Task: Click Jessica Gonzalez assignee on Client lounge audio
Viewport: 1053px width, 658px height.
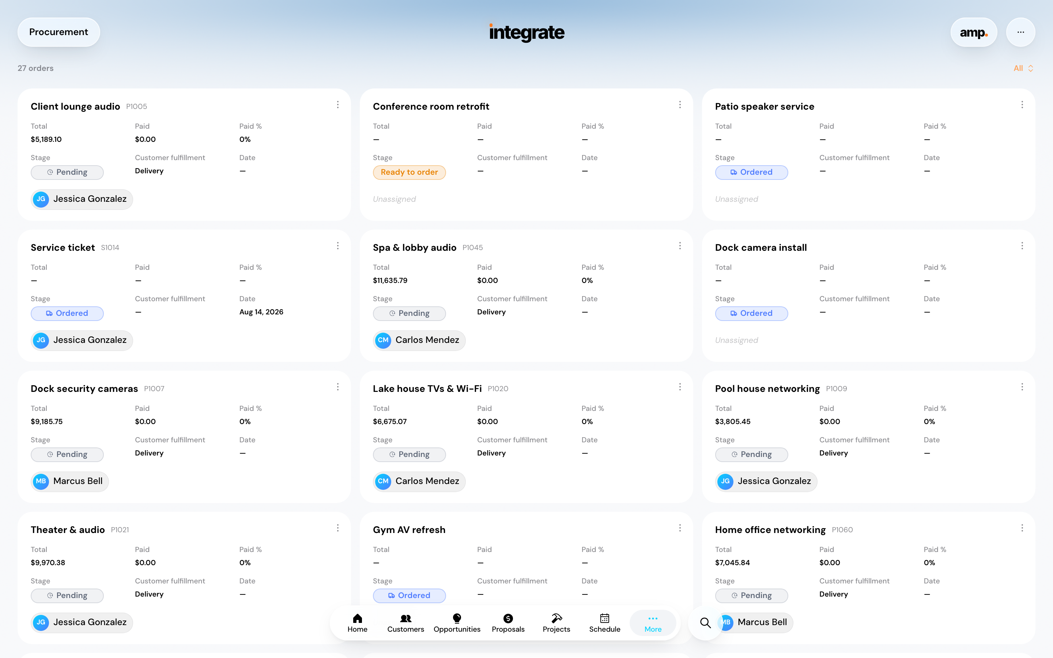Action: [x=82, y=199]
